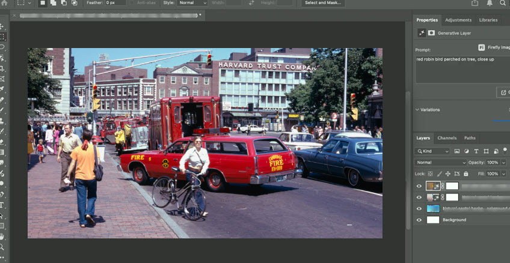This screenshot has height=263, width=510.
Task: Select the Path Selection tool
Action: click(2, 216)
